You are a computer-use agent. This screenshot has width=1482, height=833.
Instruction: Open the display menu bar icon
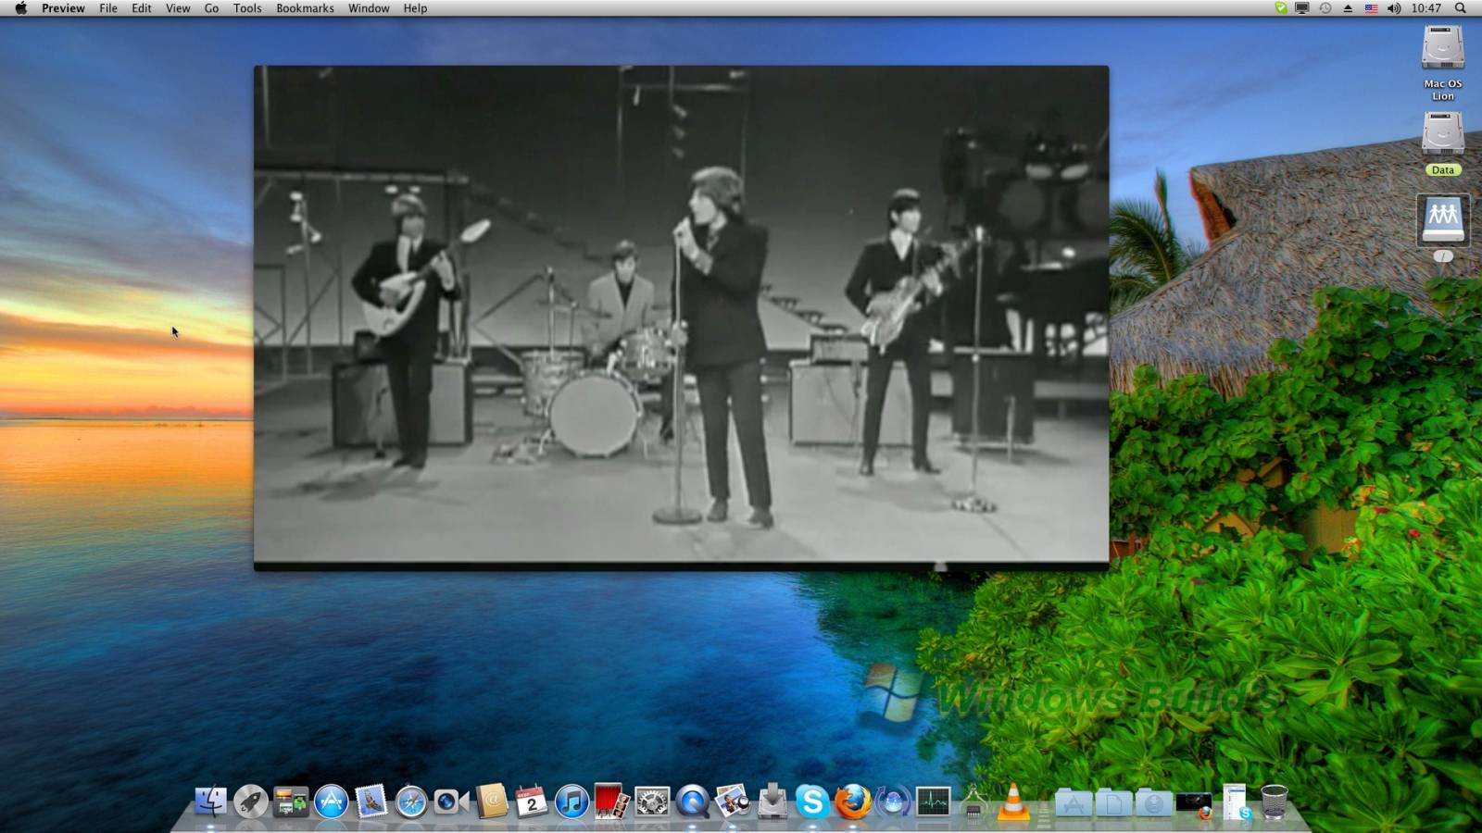click(x=1302, y=8)
